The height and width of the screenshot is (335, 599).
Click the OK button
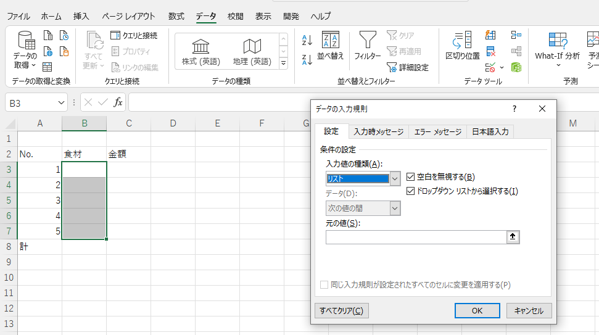point(477,310)
